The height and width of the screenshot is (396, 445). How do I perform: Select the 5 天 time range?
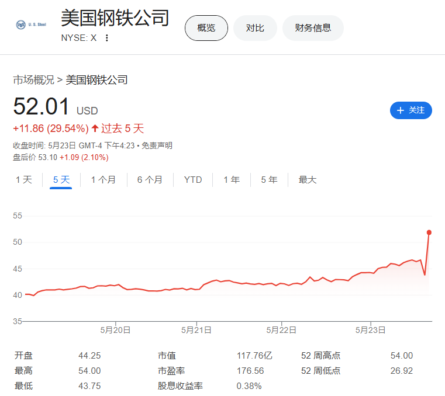click(61, 180)
